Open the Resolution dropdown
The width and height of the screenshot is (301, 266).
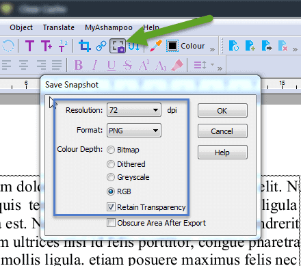134,110
